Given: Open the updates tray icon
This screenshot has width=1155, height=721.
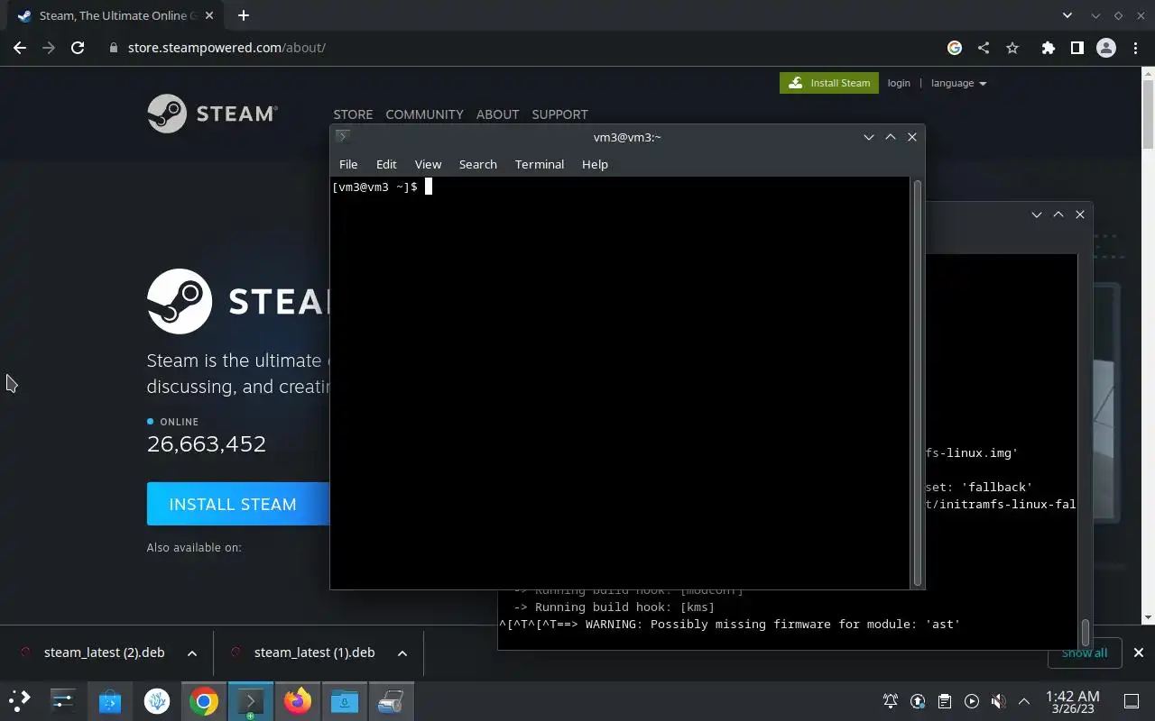Looking at the screenshot, I should 918,701.
